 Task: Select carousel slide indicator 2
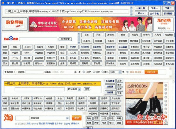coord(166,89)
